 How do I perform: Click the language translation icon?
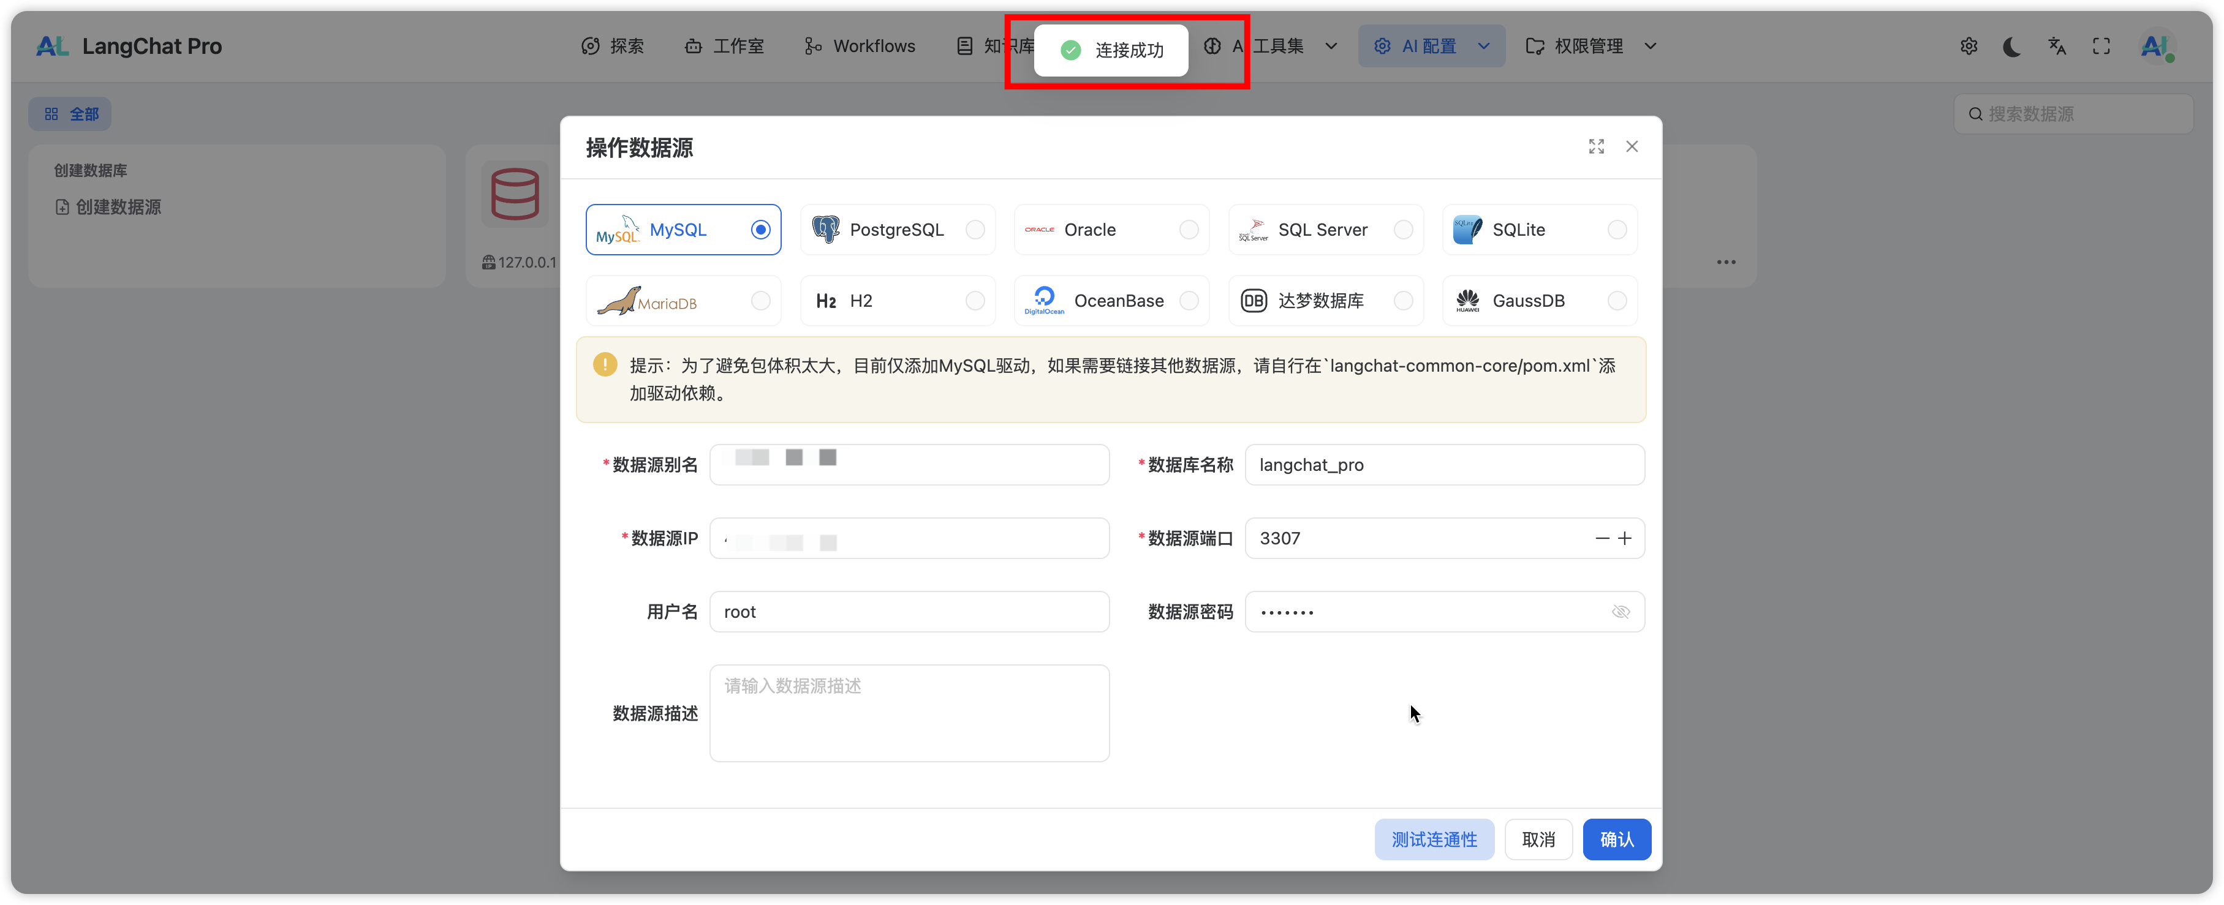(x=2057, y=47)
